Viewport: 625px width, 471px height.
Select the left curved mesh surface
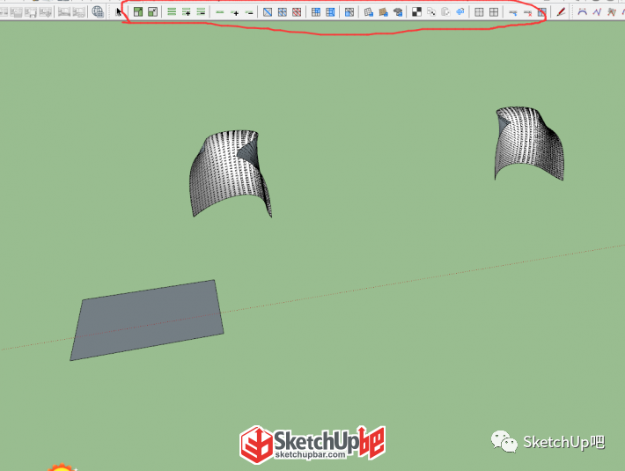click(x=231, y=173)
